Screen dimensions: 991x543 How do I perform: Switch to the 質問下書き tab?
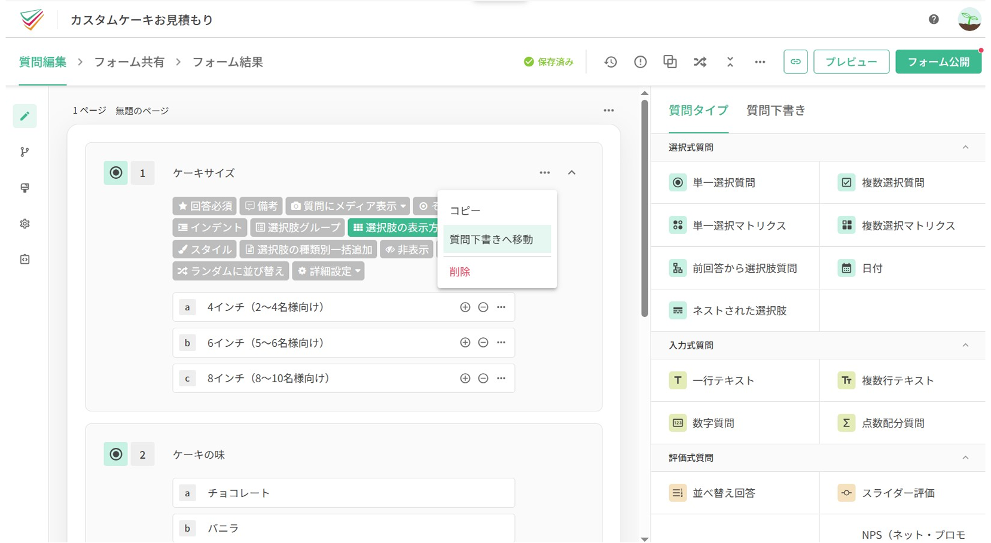pos(776,110)
